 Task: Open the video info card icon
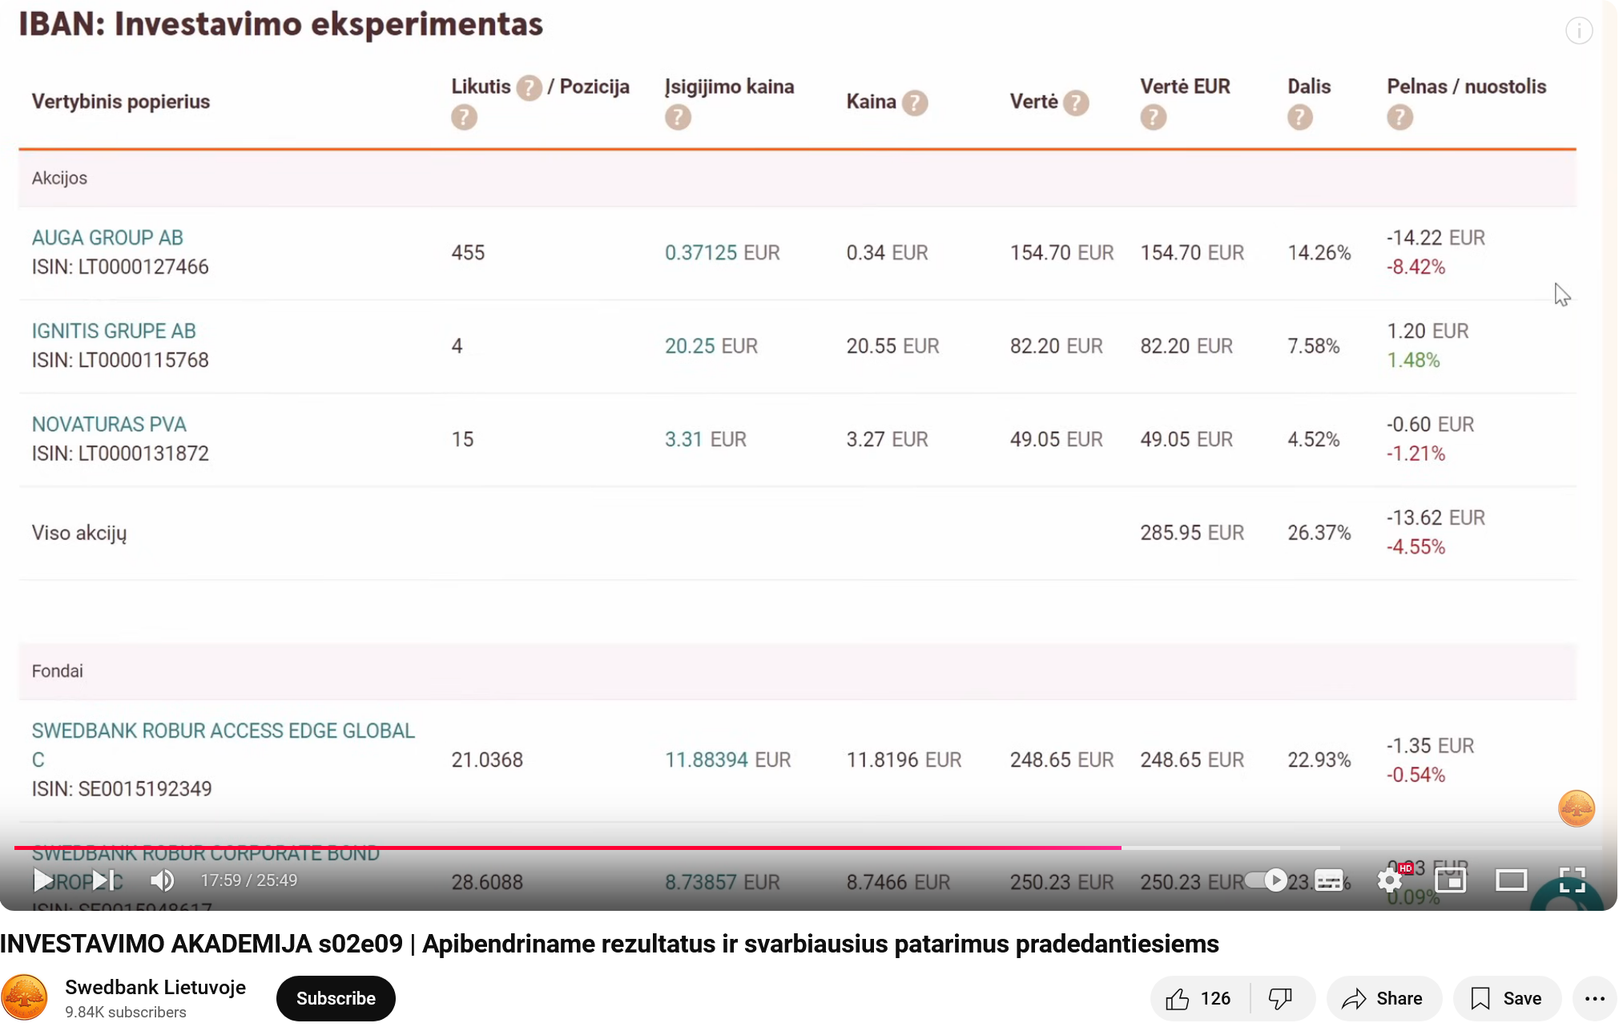click(x=1579, y=31)
